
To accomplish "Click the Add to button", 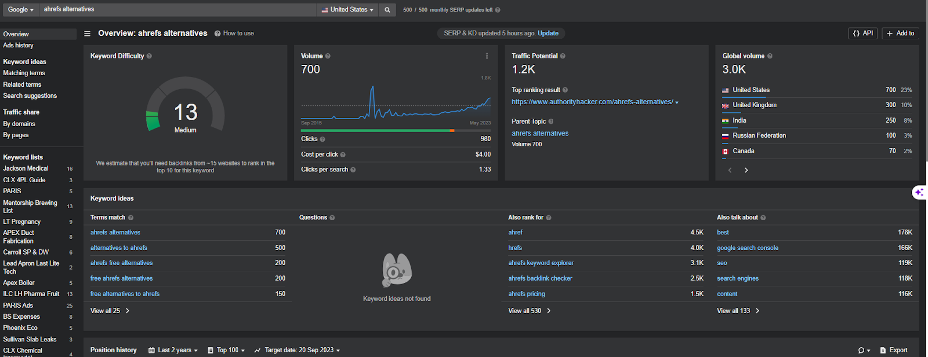I will 900,34.
